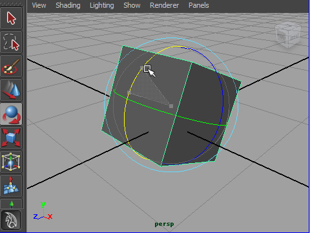Select the arrow Select tool
Viewport: 310px width, 233px height.
click(x=11, y=18)
